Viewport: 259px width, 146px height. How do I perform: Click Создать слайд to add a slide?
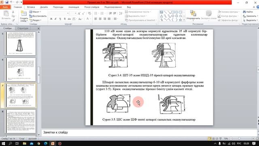[x=24, y=16]
